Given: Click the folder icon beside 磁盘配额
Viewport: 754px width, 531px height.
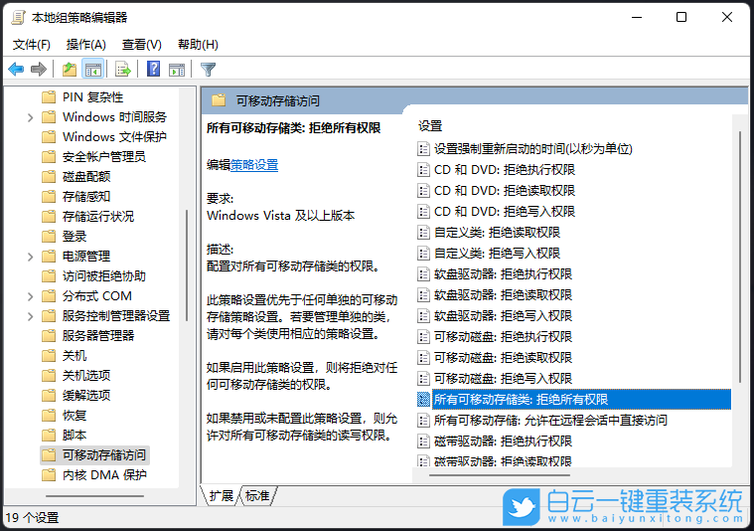Looking at the screenshot, I should pos(49,177).
